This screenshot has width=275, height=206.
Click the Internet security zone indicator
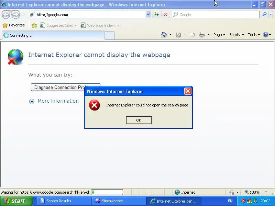click(185, 192)
